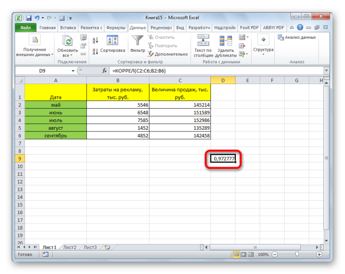
Task: Switch to Page Break Preview icon
Action: point(251,255)
